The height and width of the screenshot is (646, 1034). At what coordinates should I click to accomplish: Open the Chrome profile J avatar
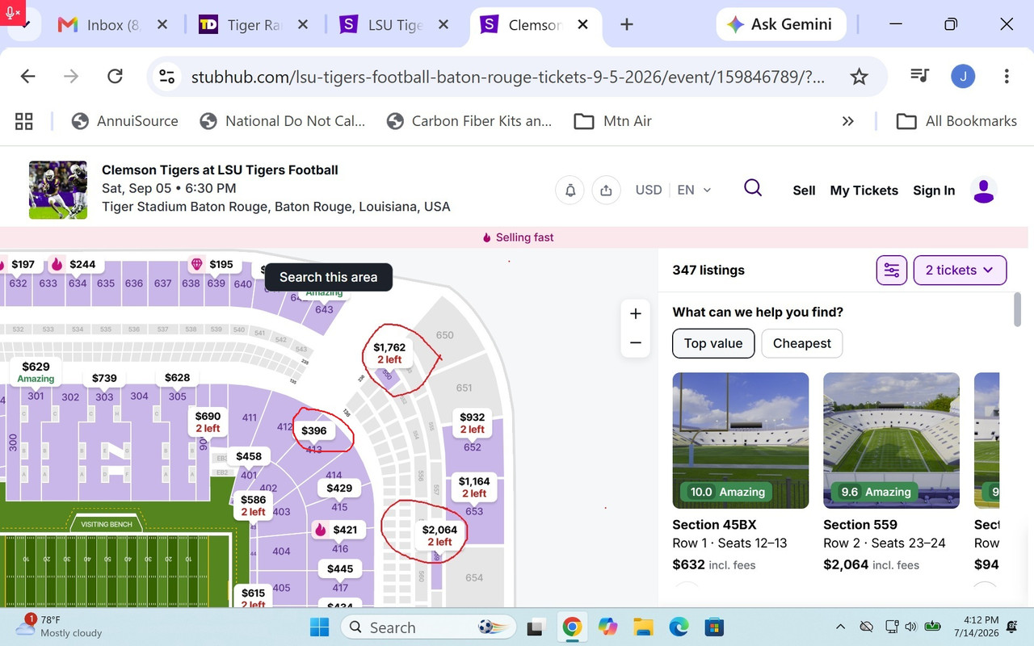click(x=963, y=77)
